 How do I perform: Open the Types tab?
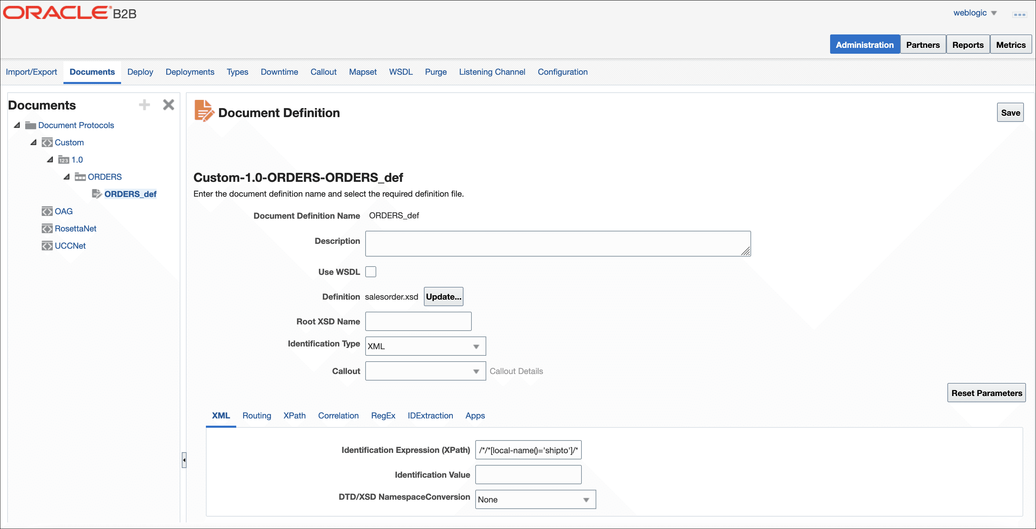[237, 72]
